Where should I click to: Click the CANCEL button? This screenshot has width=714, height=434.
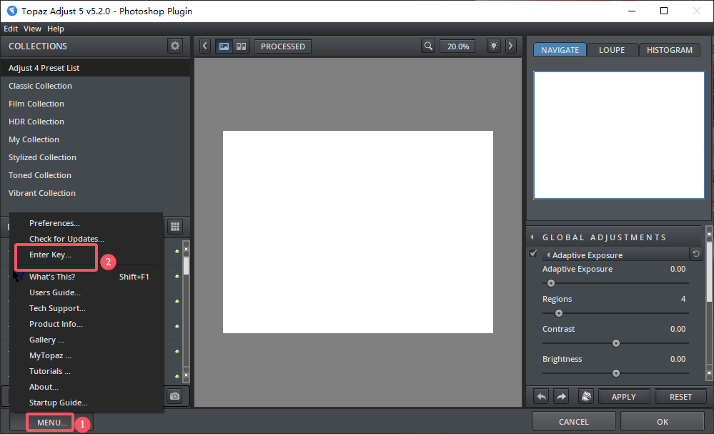click(573, 422)
